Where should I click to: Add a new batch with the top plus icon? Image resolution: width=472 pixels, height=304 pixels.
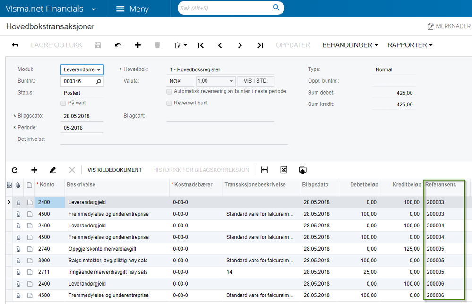pos(138,45)
